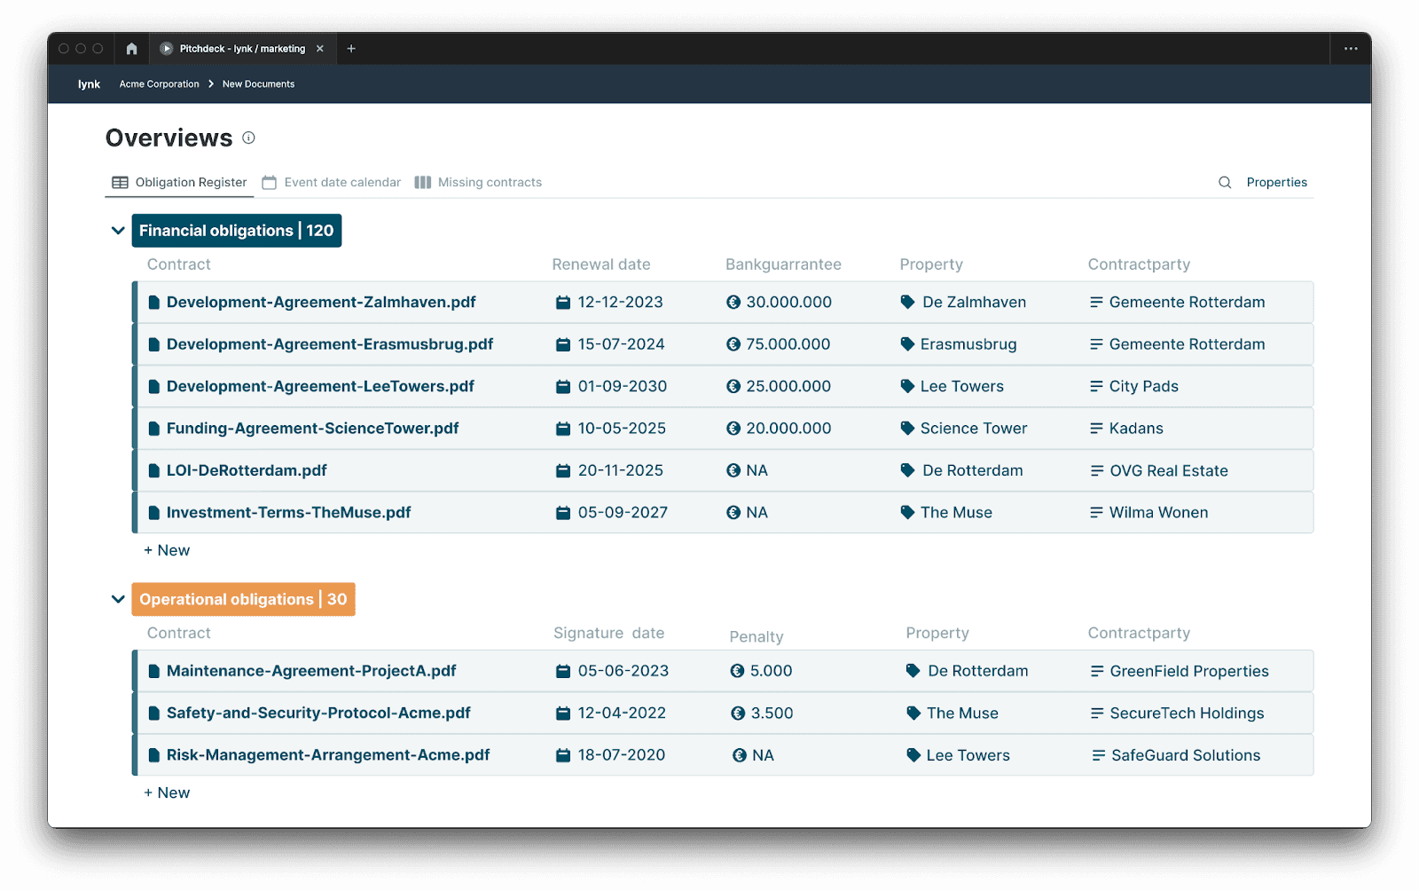Click the Penalty column header
The width and height of the screenshot is (1419, 891).
coord(757,637)
